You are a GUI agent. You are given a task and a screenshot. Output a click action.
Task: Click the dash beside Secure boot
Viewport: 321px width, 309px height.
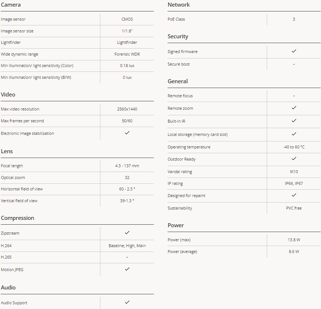pos(294,64)
